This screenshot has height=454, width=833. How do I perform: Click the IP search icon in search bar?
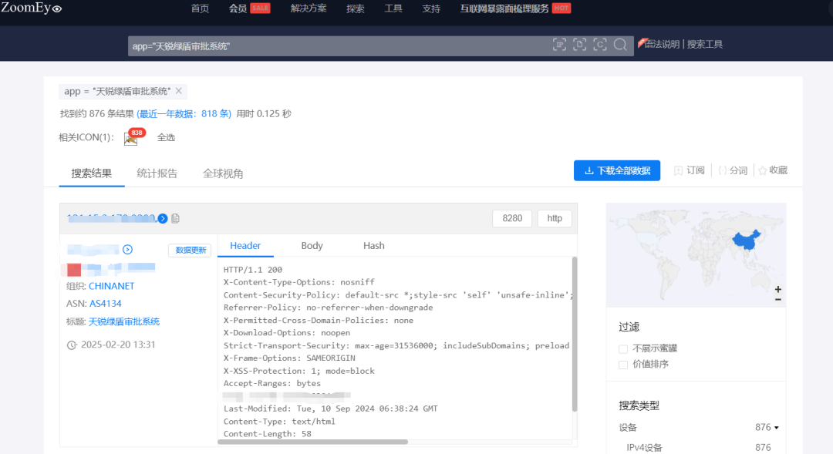point(559,45)
